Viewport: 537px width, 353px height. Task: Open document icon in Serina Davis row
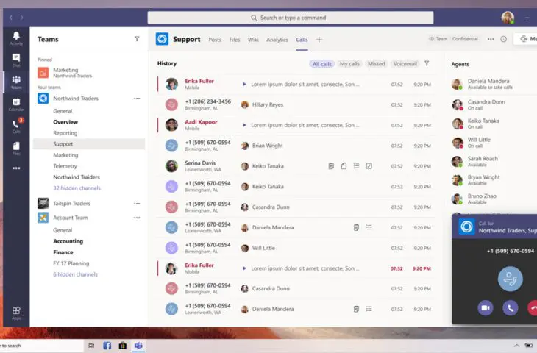click(344, 166)
